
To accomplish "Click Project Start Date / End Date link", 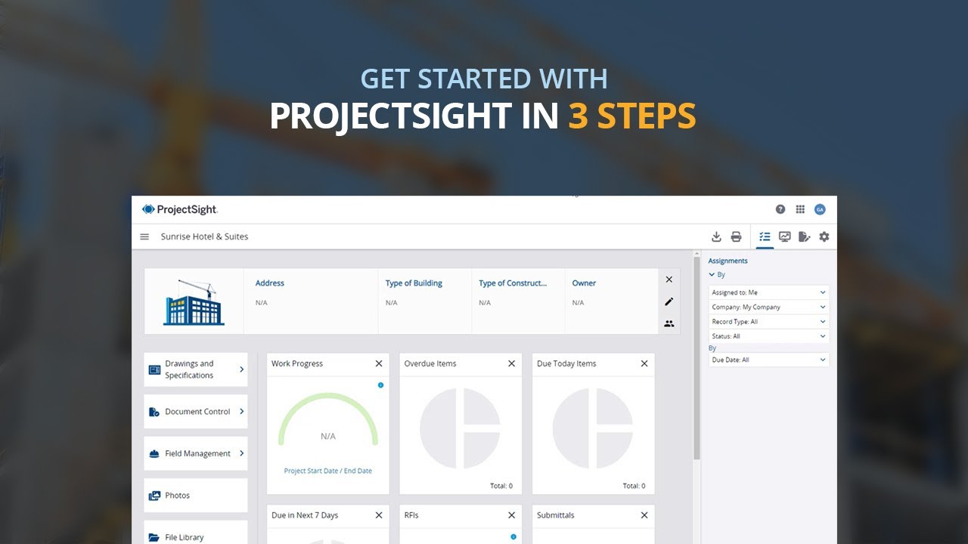I will click(328, 471).
